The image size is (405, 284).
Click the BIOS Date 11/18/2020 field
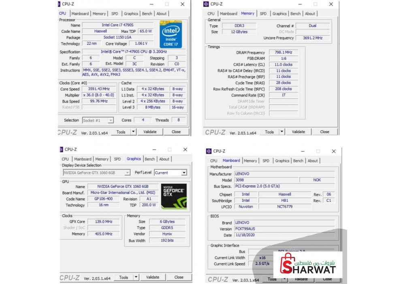point(285,235)
